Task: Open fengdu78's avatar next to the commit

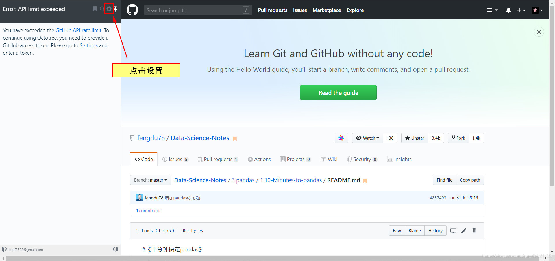Action: (140, 197)
